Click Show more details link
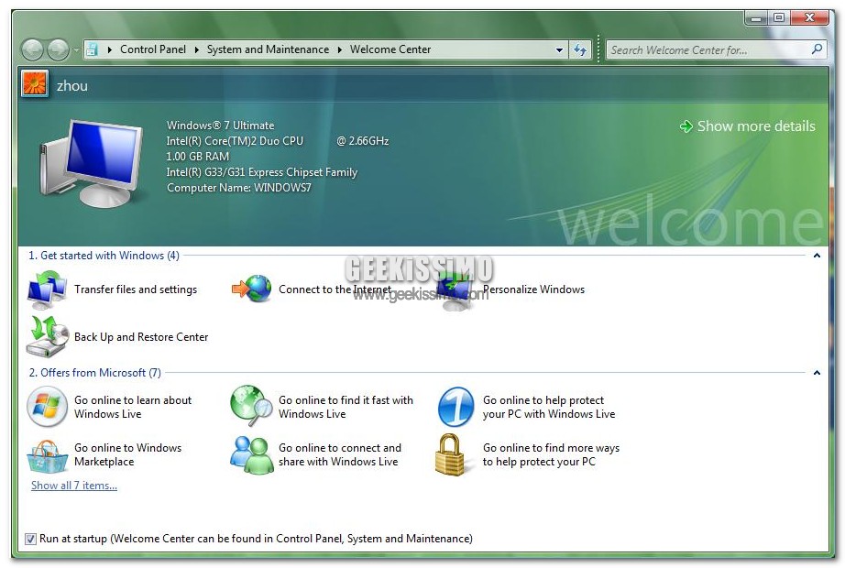 [x=756, y=126]
